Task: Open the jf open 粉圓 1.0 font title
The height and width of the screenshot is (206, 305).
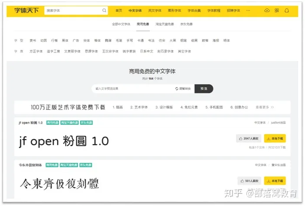Action: click(x=30, y=123)
